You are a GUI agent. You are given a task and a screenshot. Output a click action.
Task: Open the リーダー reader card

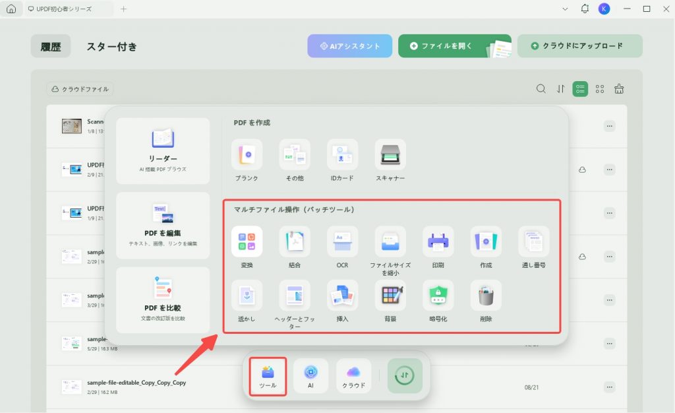(163, 150)
